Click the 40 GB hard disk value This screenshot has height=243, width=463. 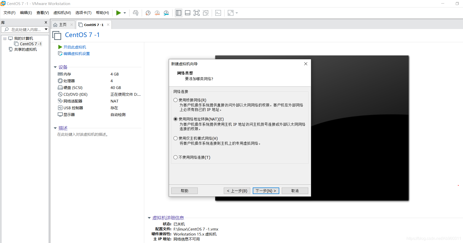click(x=116, y=87)
